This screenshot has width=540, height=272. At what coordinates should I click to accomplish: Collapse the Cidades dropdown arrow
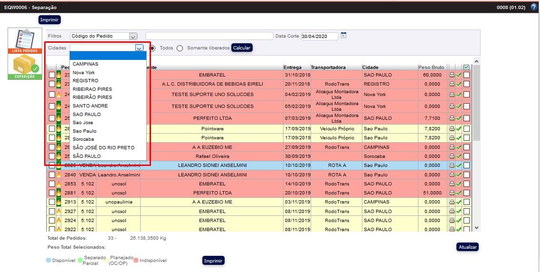139,48
